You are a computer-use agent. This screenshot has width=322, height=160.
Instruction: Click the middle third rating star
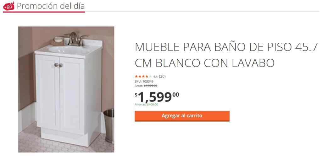pyautogui.click(x=143, y=77)
